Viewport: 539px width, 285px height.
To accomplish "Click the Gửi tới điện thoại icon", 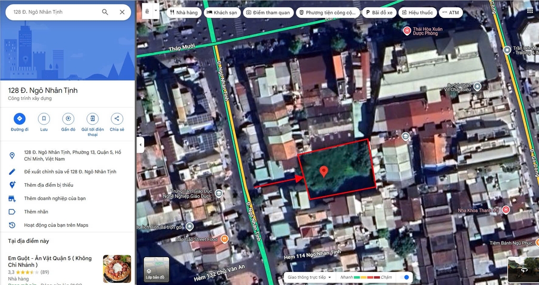I will coord(93,119).
